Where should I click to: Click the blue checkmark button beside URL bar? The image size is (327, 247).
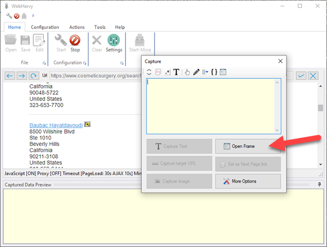click(301, 76)
